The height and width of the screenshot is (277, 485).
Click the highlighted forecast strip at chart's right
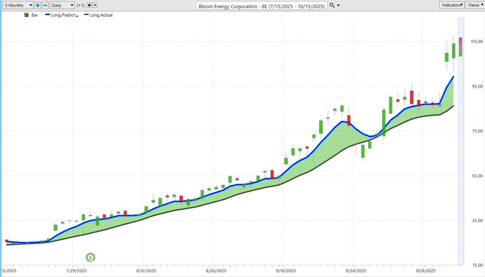[460, 142]
